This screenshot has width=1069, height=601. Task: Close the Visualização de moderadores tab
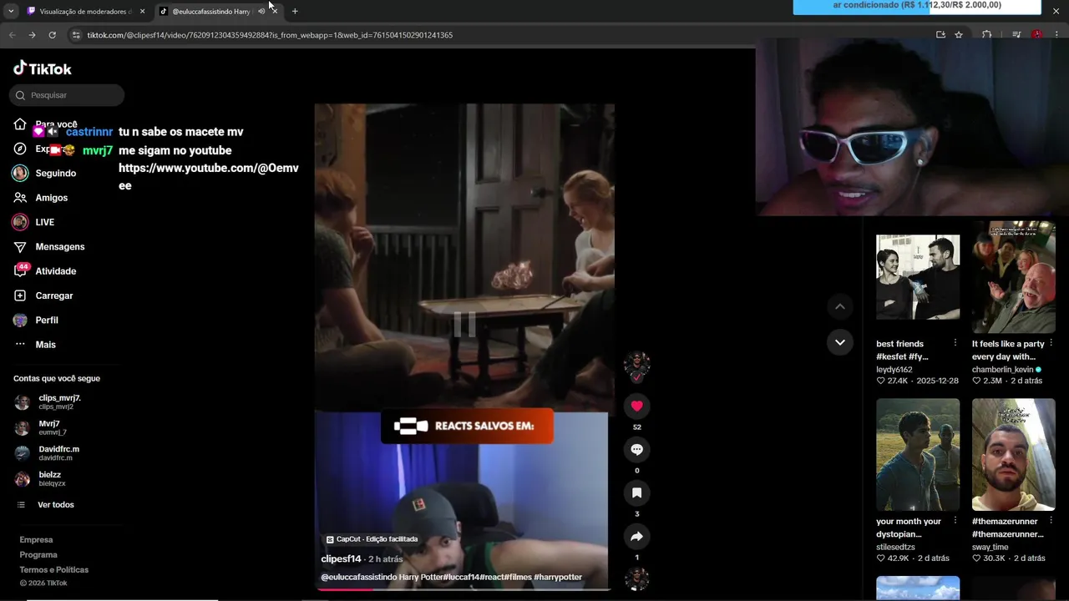(142, 12)
